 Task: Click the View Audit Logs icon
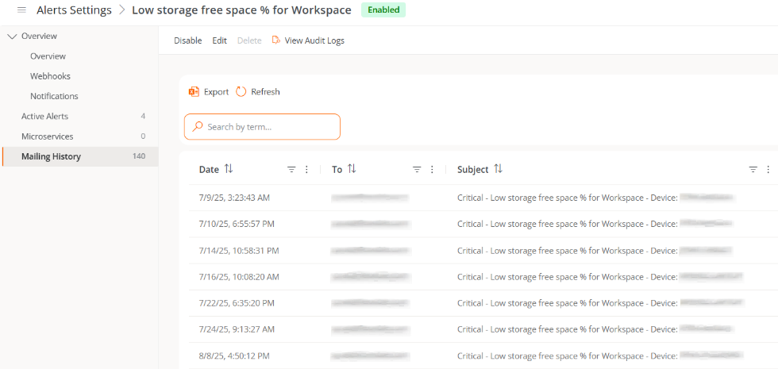276,40
